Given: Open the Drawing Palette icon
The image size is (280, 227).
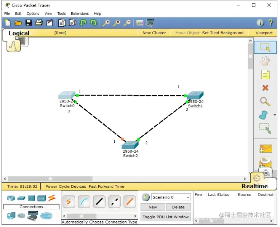Looking at the screenshot, I should [x=139, y=23].
